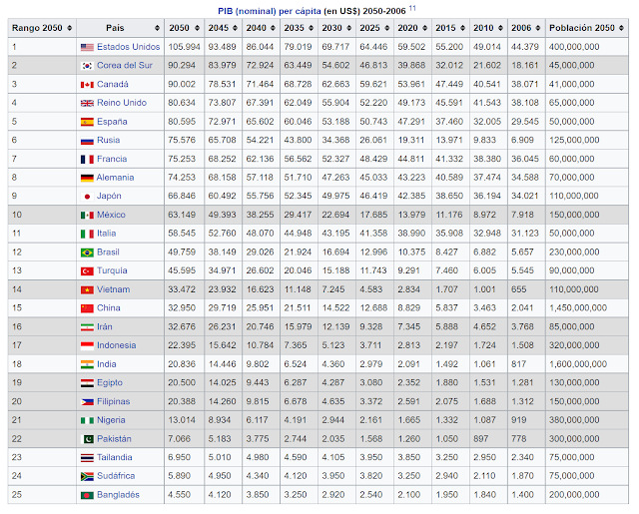Select India's population 1,600,000,000 cell
639x514 pixels.
pyautogui.click(x=587, y=364)
